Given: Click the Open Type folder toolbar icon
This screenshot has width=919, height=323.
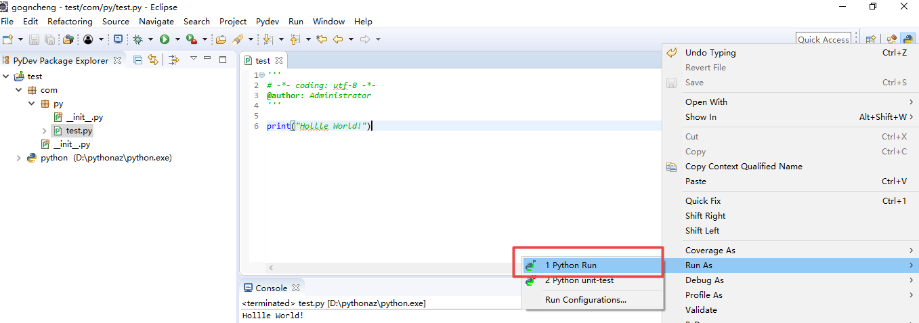Looking at the screenshot, I should (221, 39).
